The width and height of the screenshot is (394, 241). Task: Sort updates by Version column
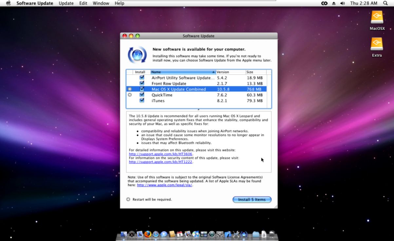(x=231, y=72)
